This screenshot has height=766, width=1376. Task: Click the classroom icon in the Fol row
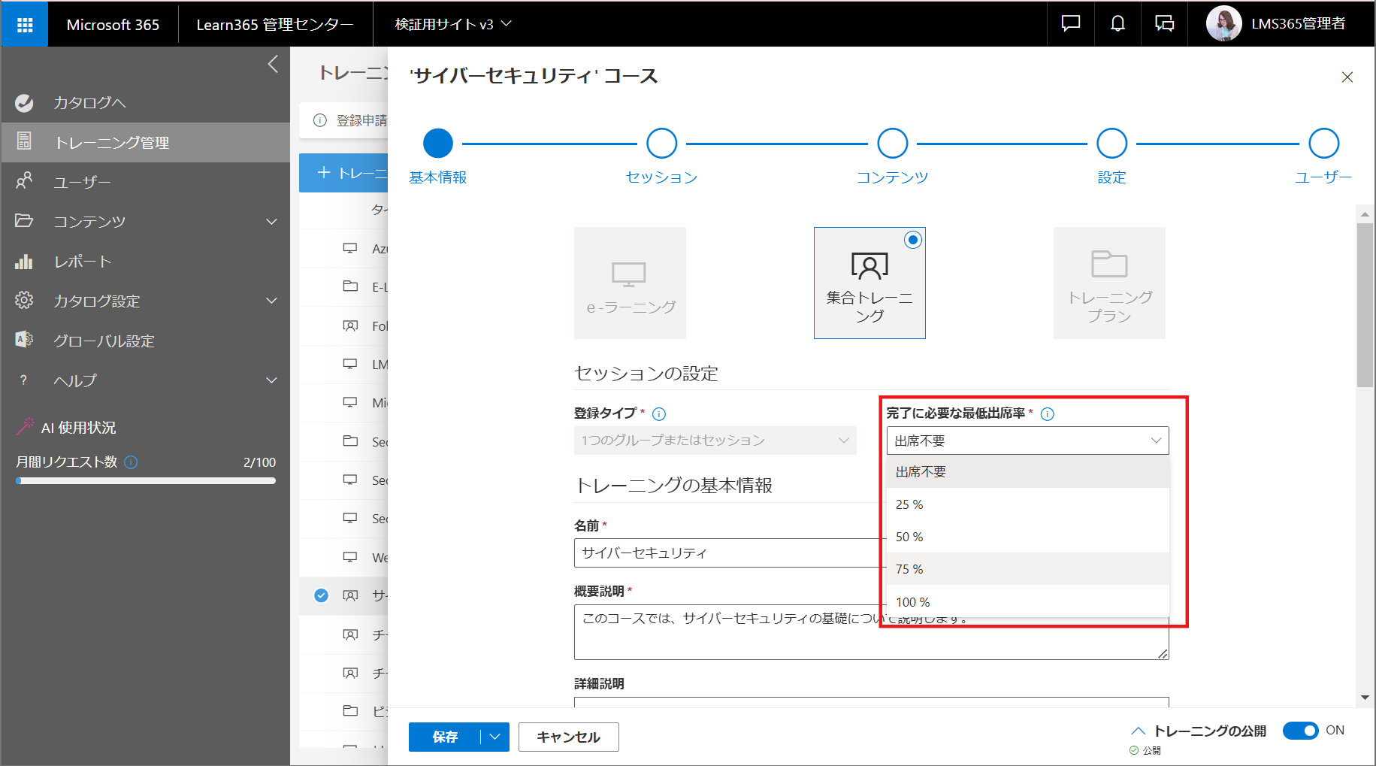tap(350, 325)
